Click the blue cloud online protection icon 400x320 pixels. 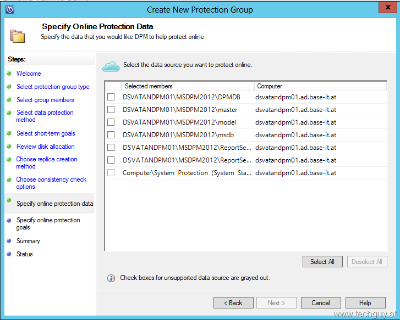111,66
